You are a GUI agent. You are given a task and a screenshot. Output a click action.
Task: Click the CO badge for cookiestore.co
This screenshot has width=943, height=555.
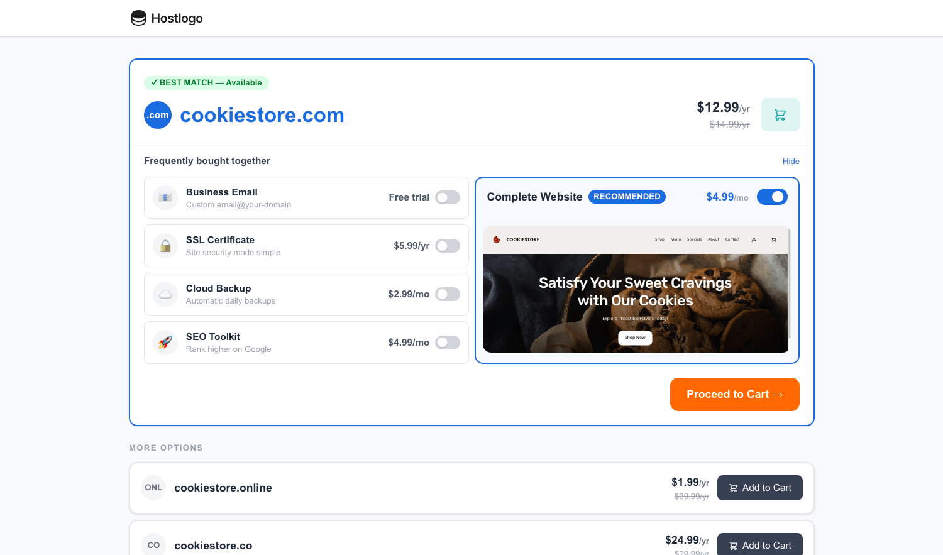coord(153,545)
